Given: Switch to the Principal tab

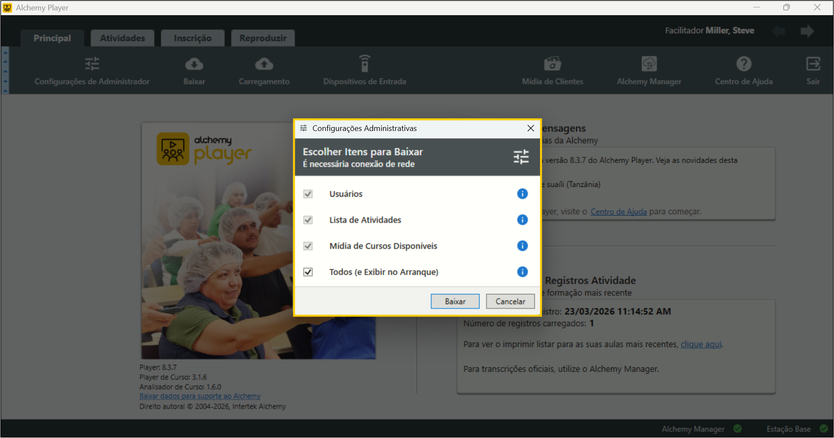Looking at the screenshot, I should tap(52, 38).
